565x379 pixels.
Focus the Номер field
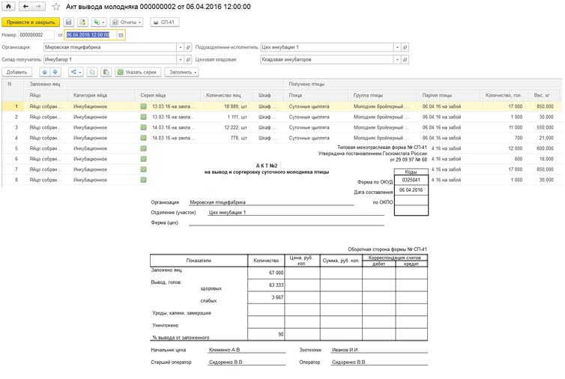tap(36, 35)
